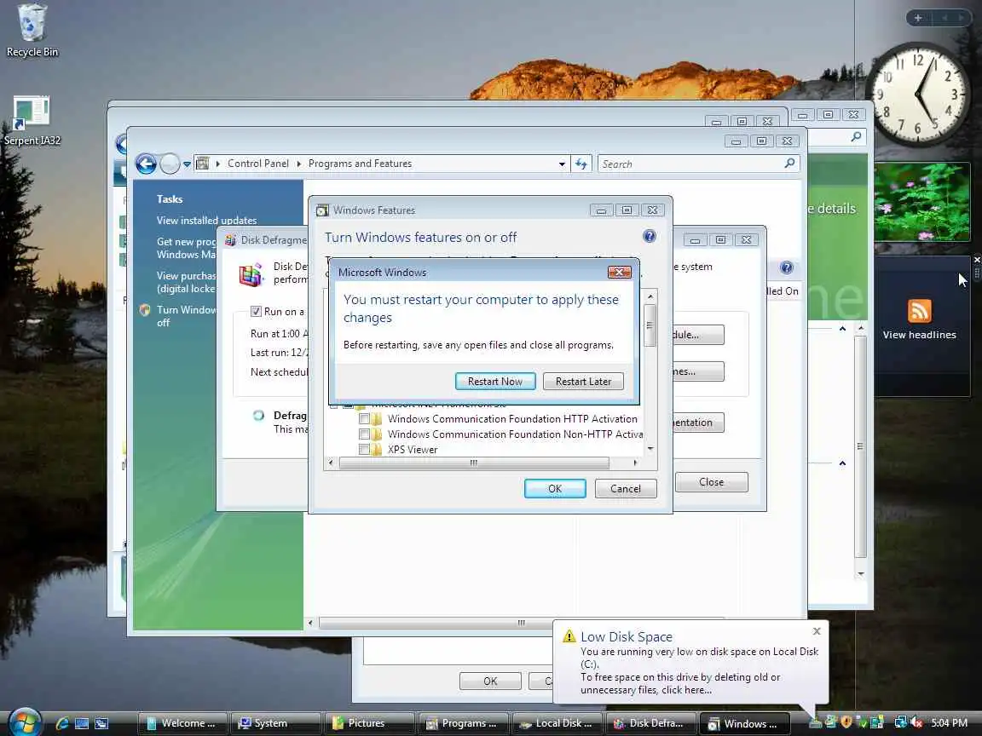Switch to Disk Defragmenter taskbar button
The image size is (982, 736).
click(650, 723)
